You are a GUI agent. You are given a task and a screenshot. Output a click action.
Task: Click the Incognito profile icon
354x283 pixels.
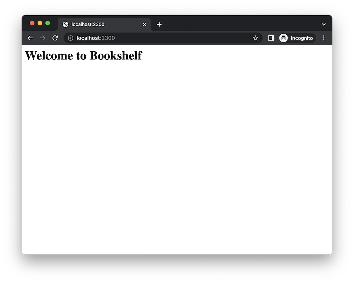click(x=284, y=38)
